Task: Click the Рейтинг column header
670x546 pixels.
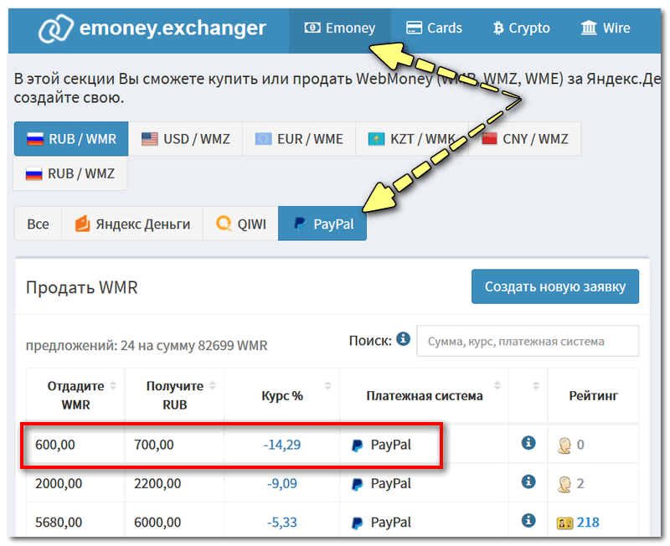Action: pyautogui.click(x=593, y=396)
